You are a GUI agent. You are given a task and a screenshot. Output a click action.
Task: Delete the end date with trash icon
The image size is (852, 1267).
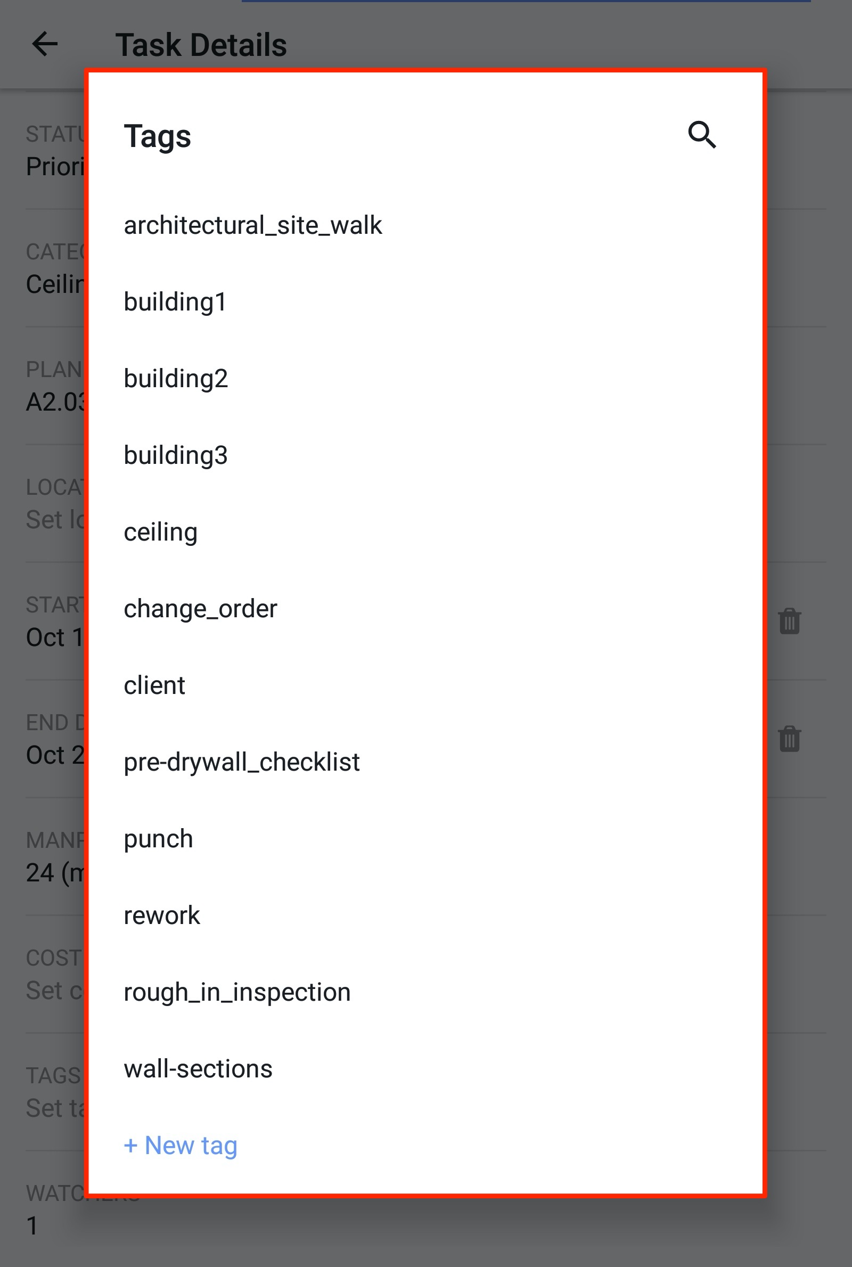pos(789,738)
